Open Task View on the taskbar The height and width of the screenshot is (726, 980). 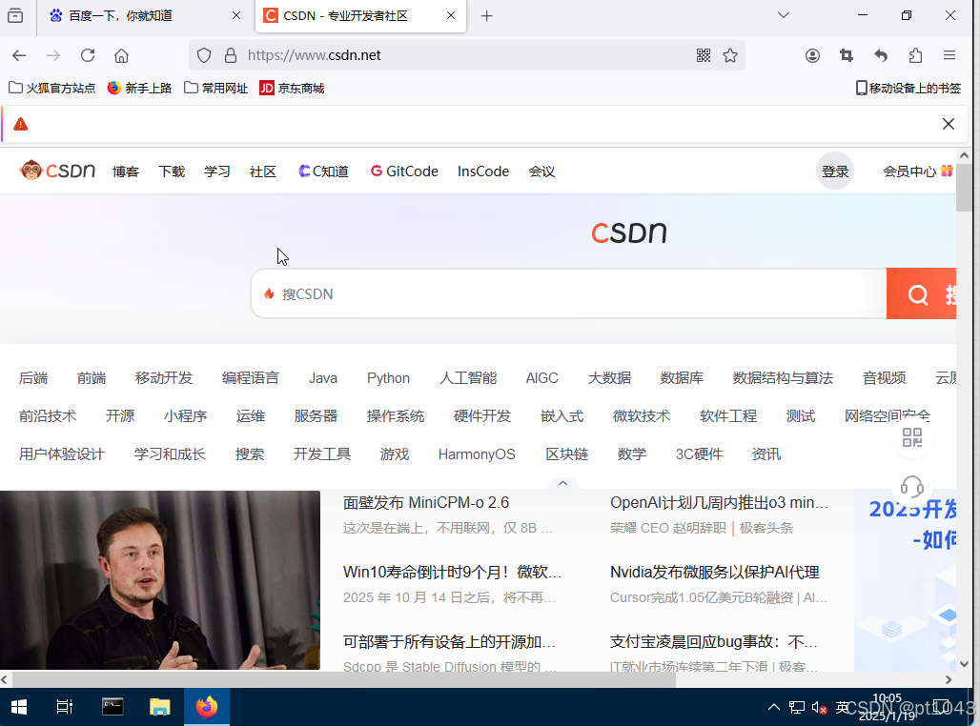(x=65, y=707)
